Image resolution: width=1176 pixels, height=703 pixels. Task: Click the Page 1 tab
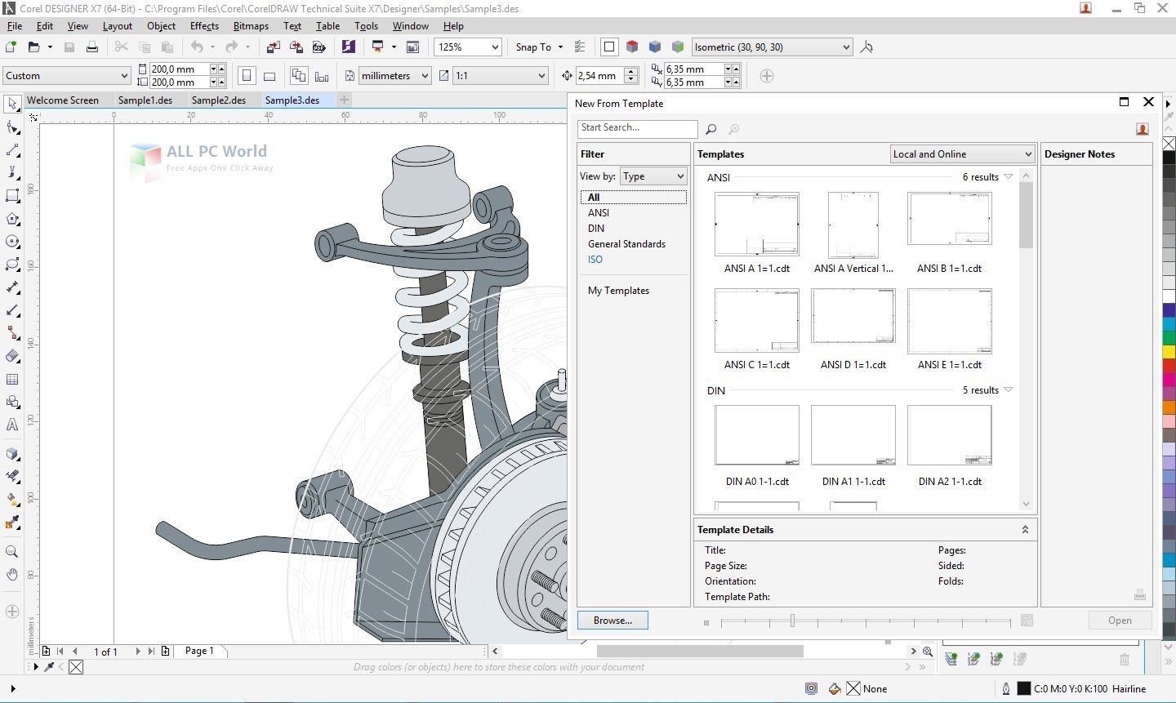tap(199, 651)
